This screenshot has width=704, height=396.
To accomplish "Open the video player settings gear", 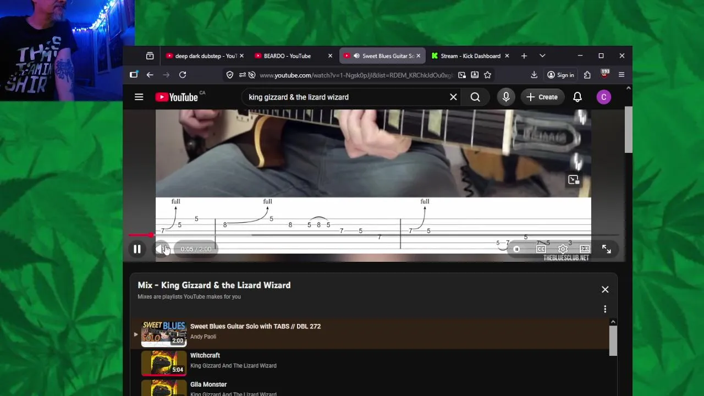I will [563, 249].
